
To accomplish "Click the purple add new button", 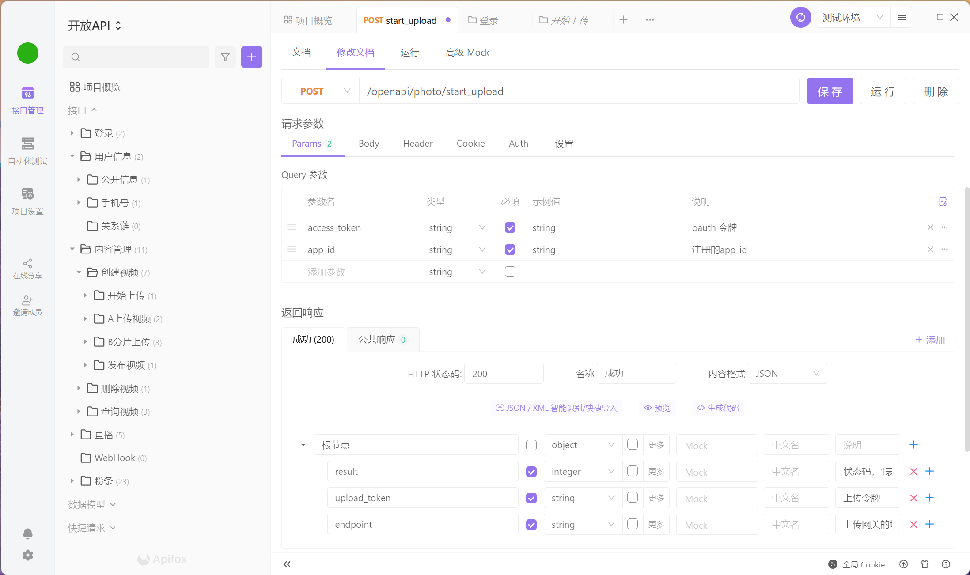I will coord(252,57).
